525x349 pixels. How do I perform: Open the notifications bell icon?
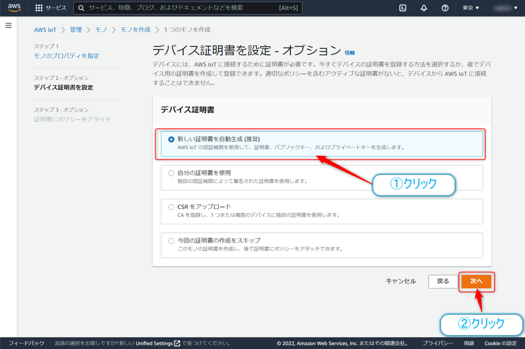(424, 8)
